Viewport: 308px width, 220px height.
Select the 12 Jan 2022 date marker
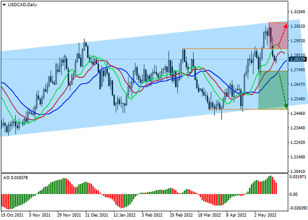tap(125, 215)
